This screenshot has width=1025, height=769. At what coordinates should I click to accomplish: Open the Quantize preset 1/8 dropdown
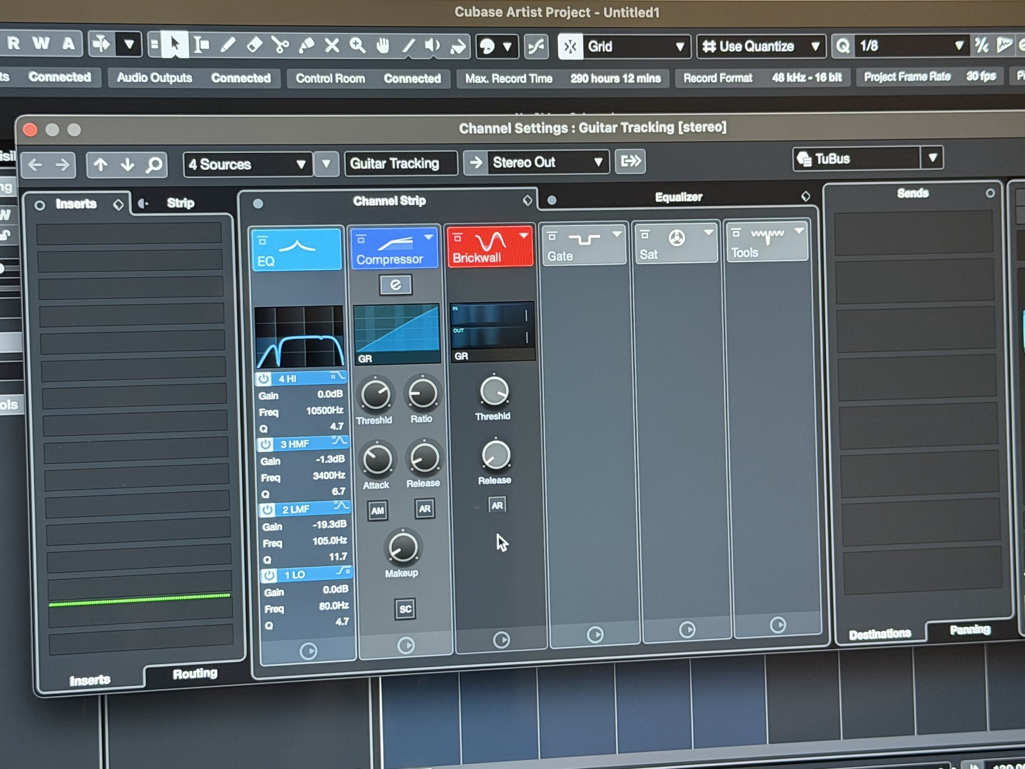coord(911,45)
